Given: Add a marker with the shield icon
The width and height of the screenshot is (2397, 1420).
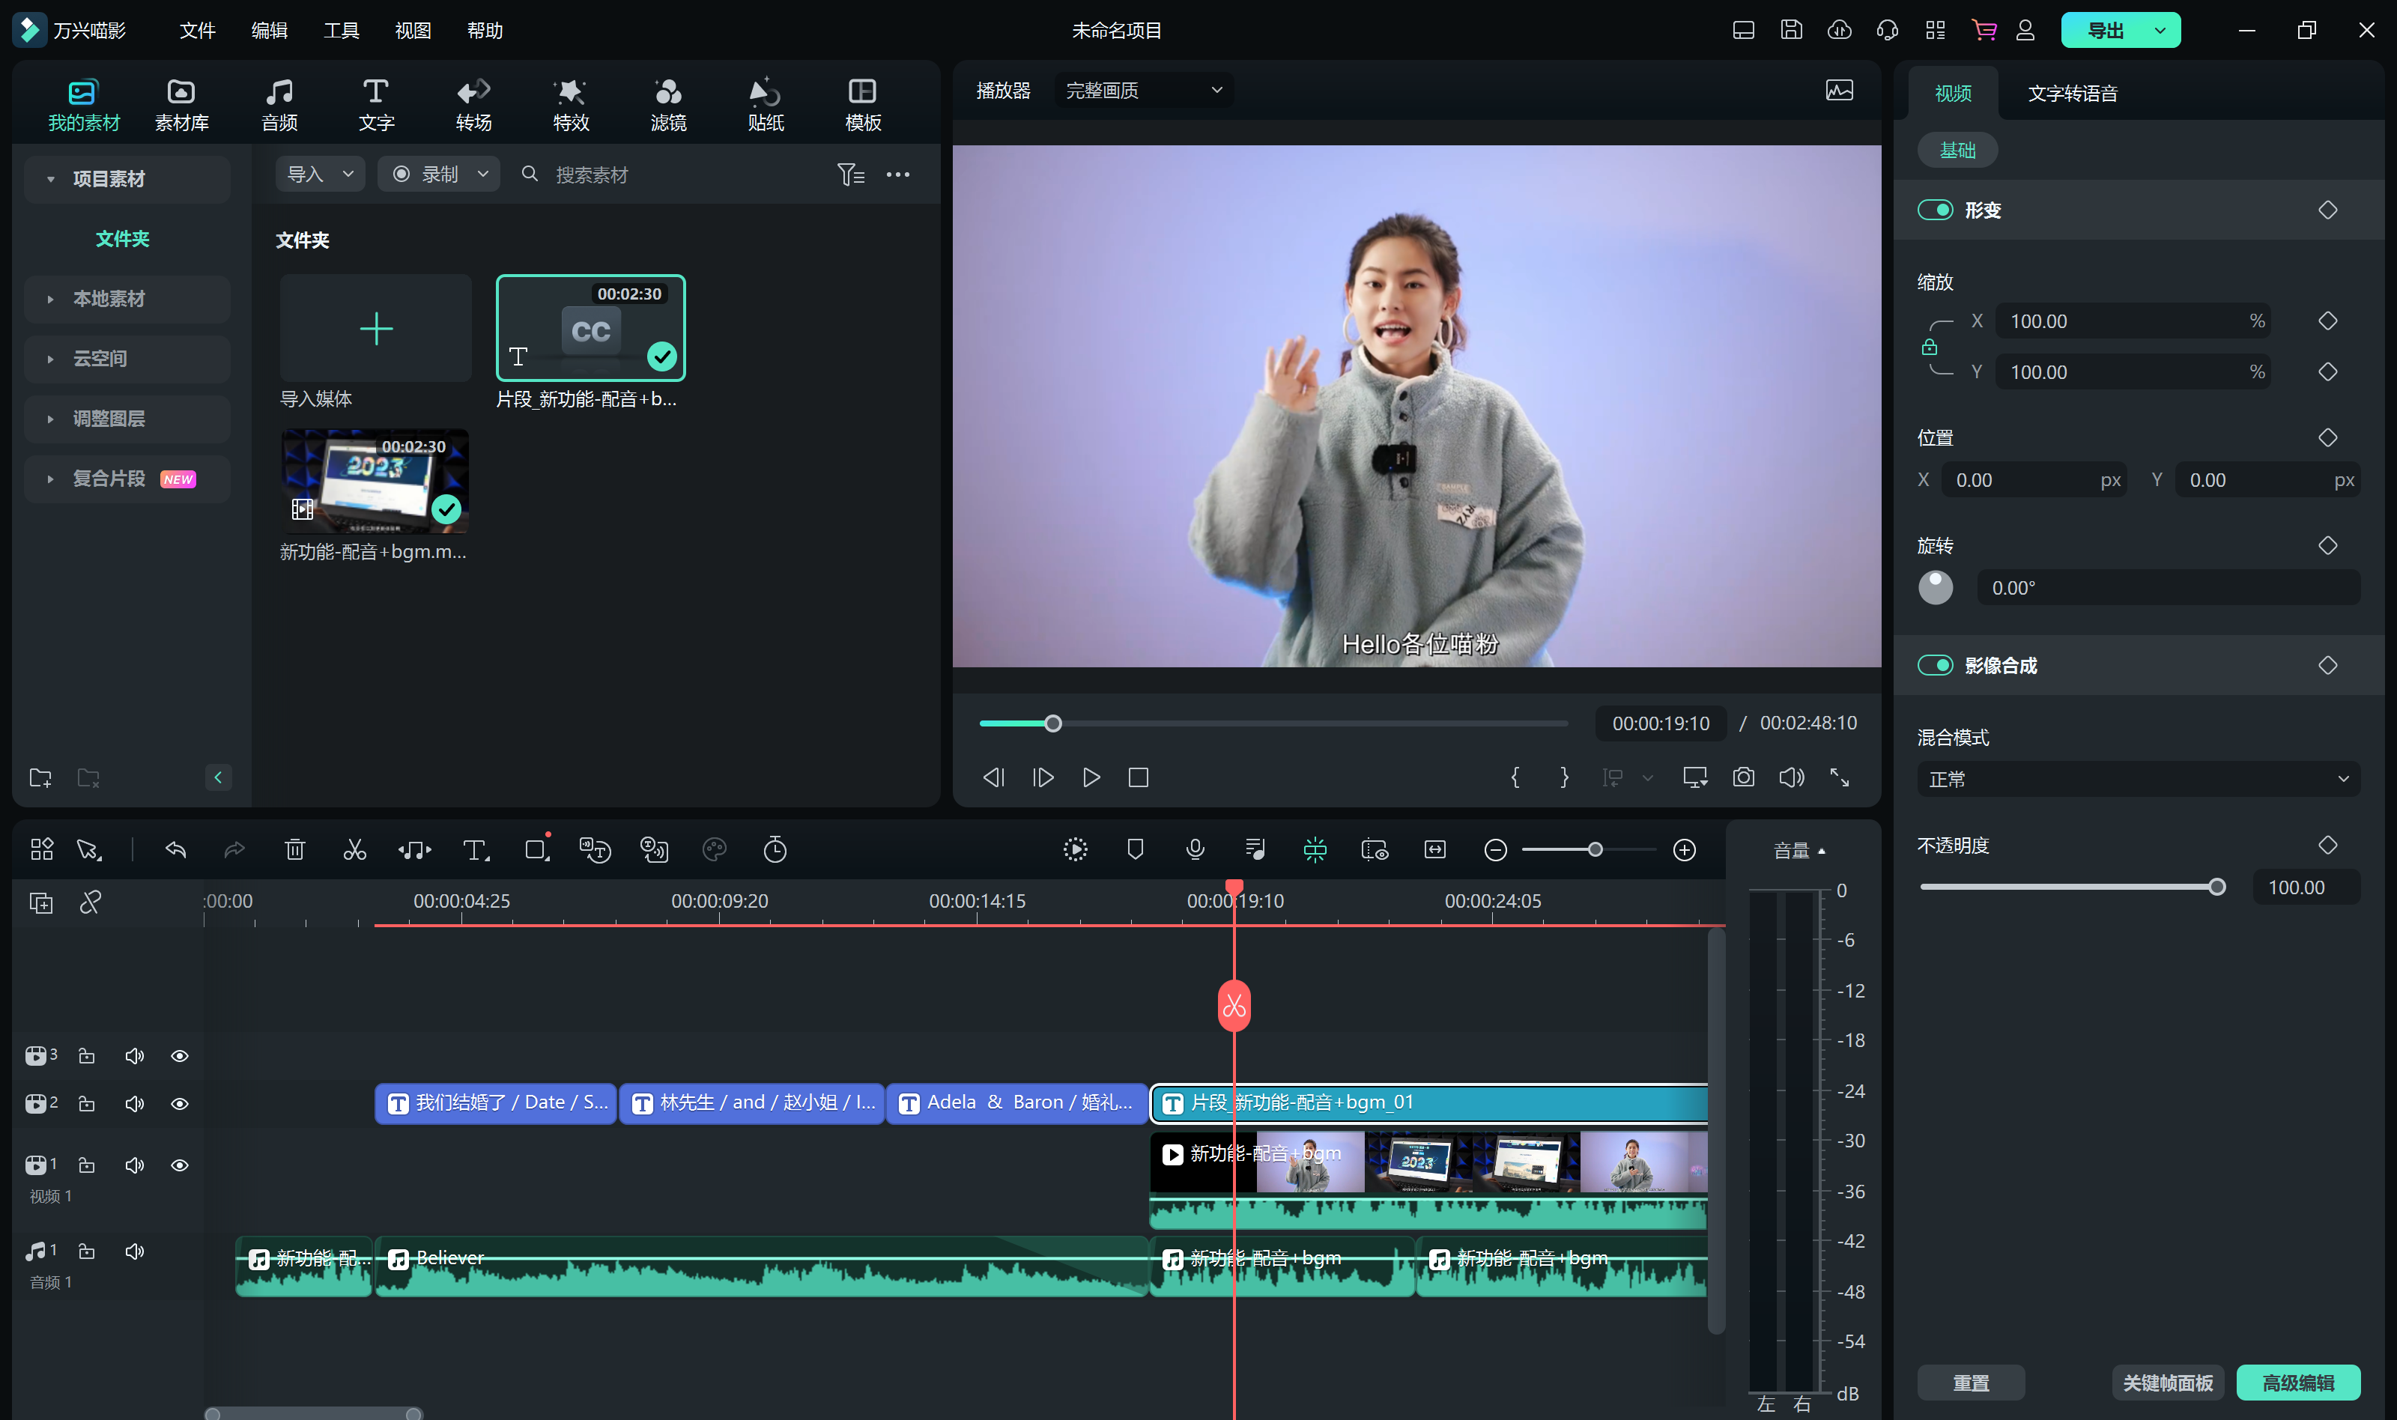Looking at the screenshot, I should pyautogui.click(x=1135, y=850).
